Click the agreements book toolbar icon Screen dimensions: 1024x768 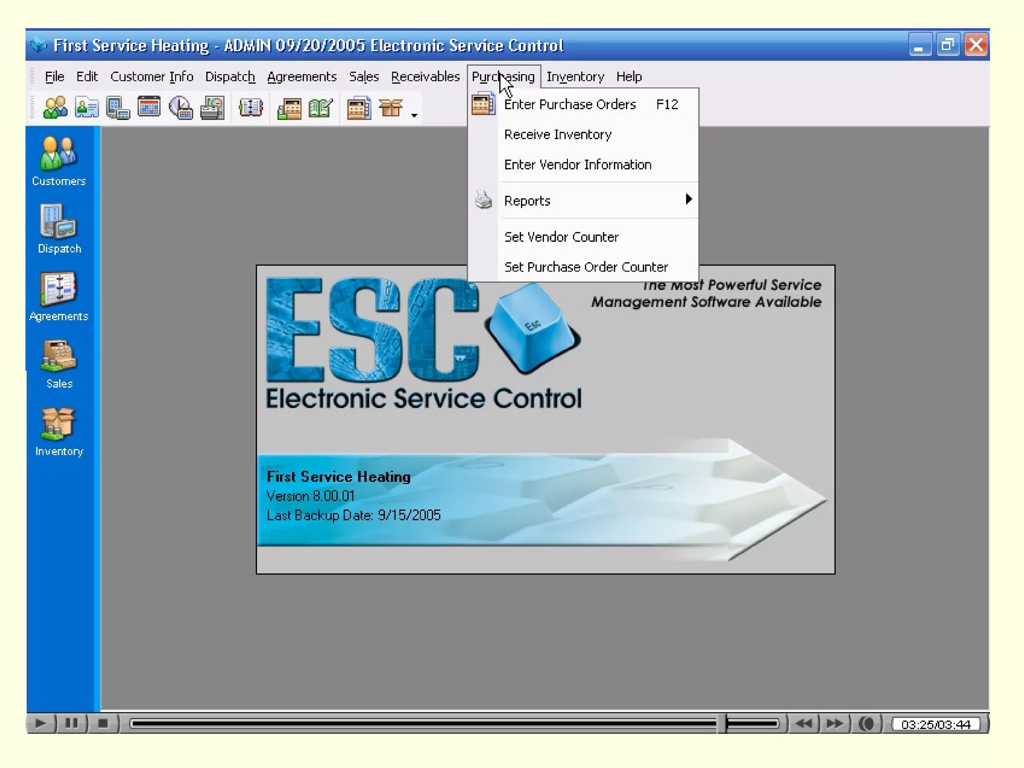(x=250, y=107)
